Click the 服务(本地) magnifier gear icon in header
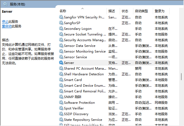Viewport: 184px width, 126px height. pyautogui.click(x=5, y=4)
